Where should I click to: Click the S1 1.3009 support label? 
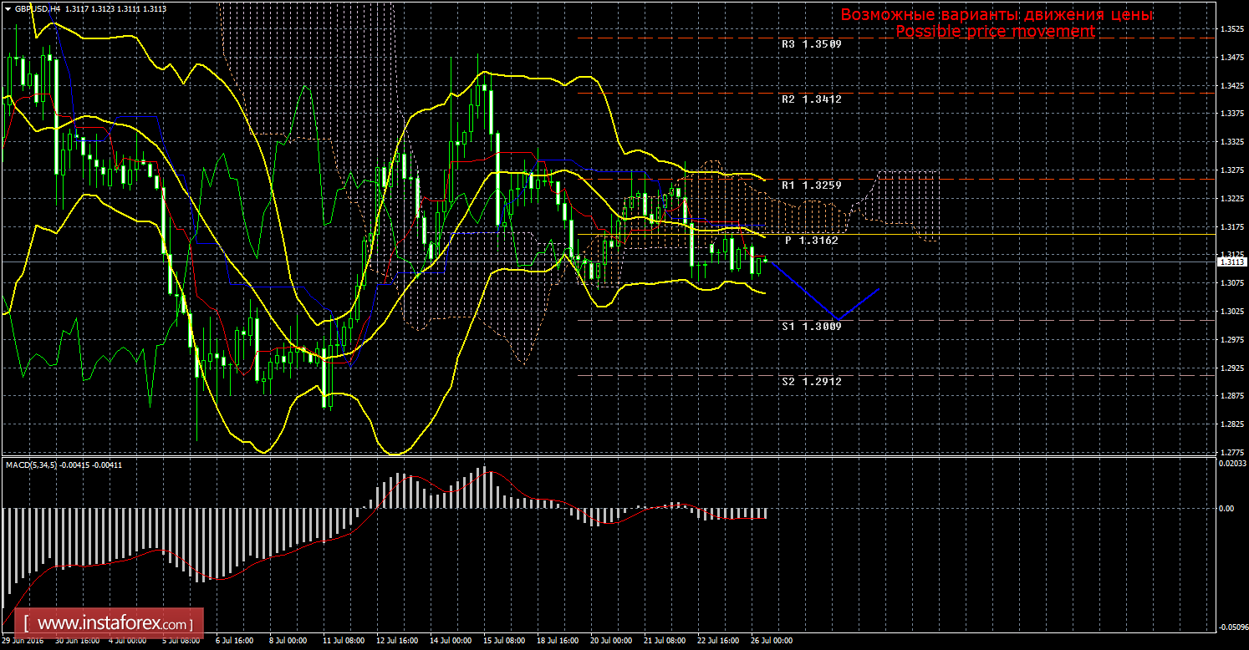coord(810,326)
